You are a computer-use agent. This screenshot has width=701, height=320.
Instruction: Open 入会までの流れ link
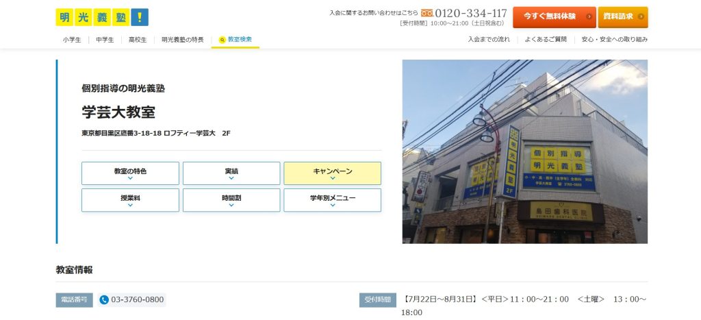tap(489, 39)
